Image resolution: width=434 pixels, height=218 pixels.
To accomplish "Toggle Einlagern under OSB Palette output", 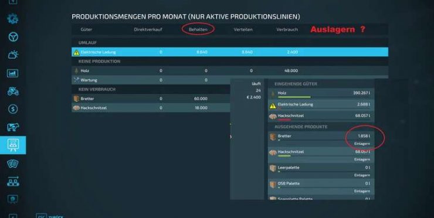I will click(362, 191).
